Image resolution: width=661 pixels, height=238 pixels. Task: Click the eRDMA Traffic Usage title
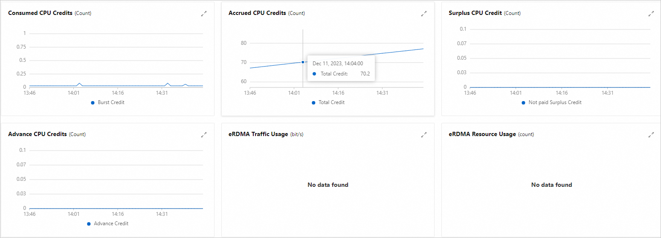pyautogui.click(x=258, y=134)
